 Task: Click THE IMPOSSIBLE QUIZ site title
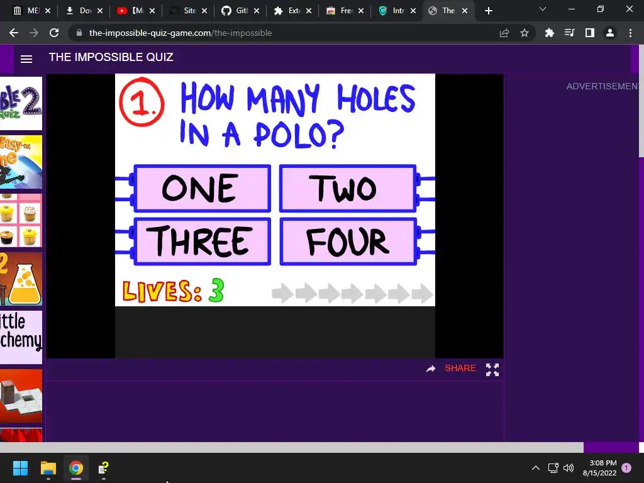click(111, 57)
